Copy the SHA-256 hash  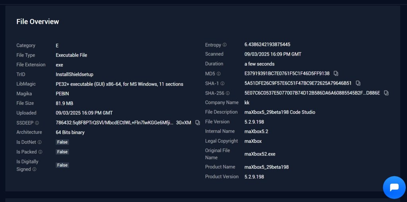[386, 93]
